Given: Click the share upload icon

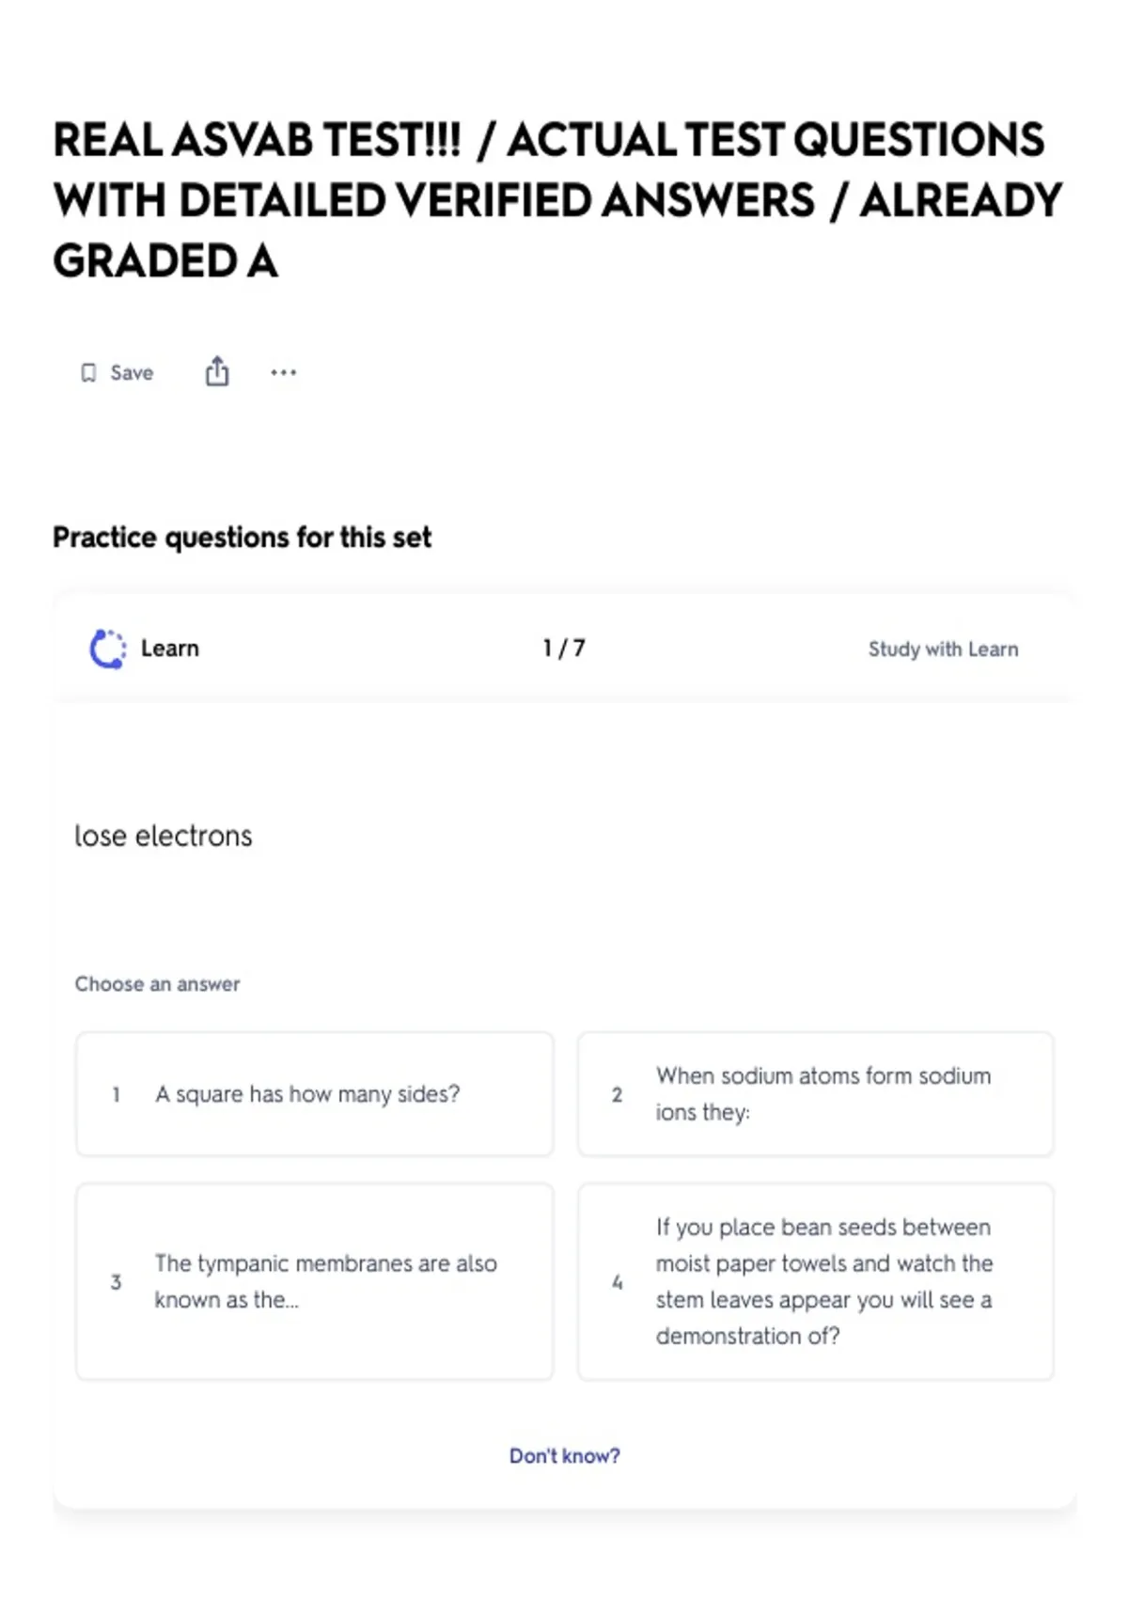Looking at the screenshot, I should [x=217, y=372].
